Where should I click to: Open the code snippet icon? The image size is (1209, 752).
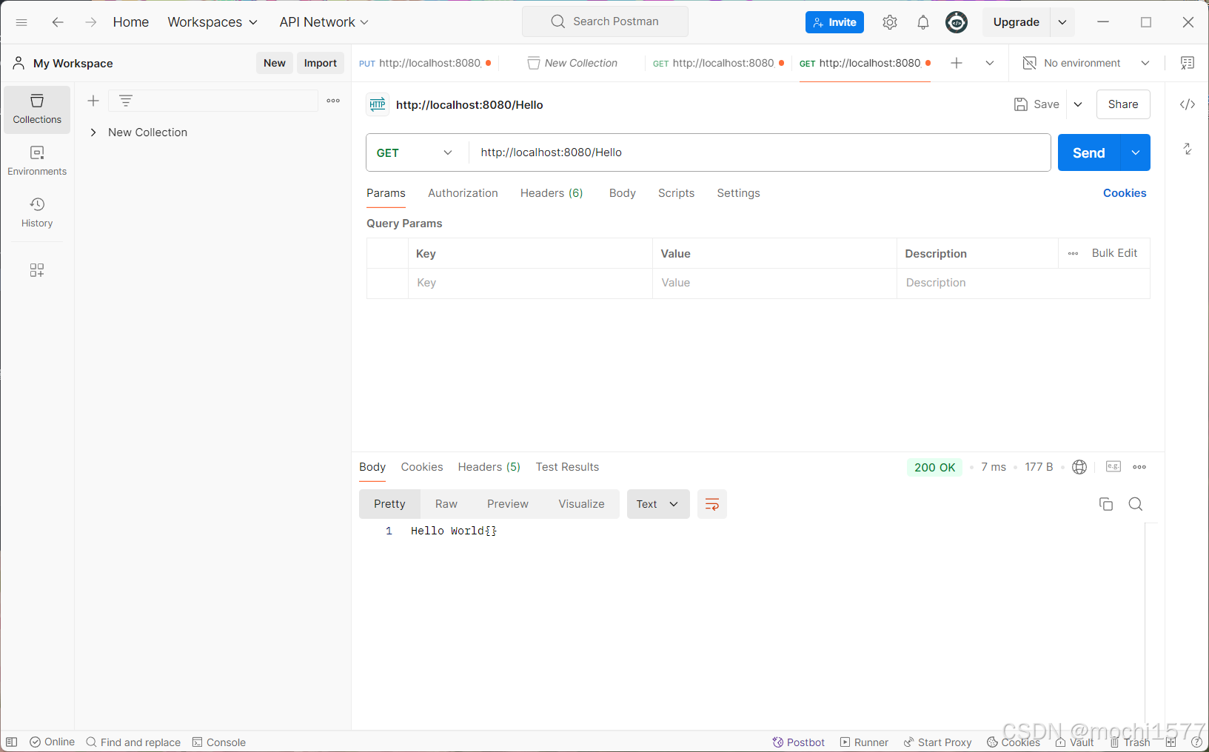[1188, 104]
